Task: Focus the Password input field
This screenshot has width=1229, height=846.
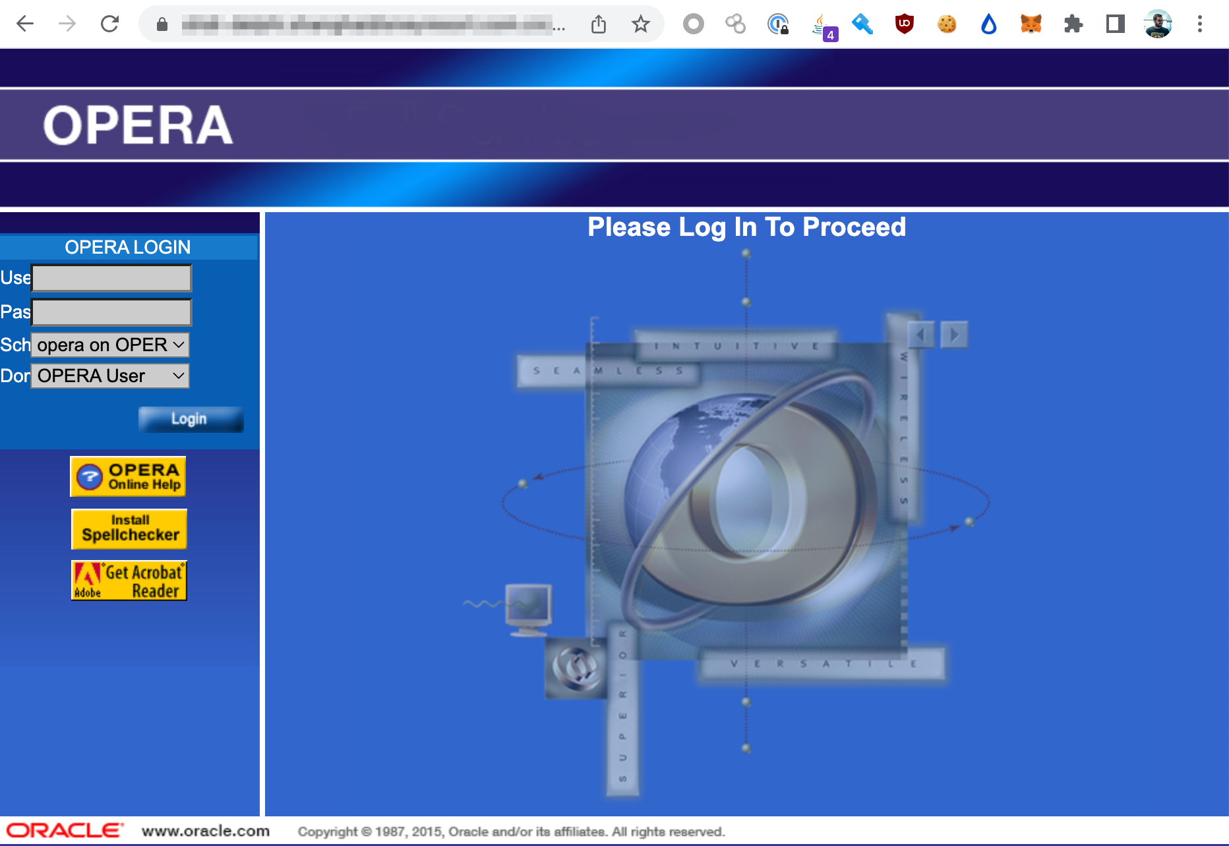Action: point(111,312)
